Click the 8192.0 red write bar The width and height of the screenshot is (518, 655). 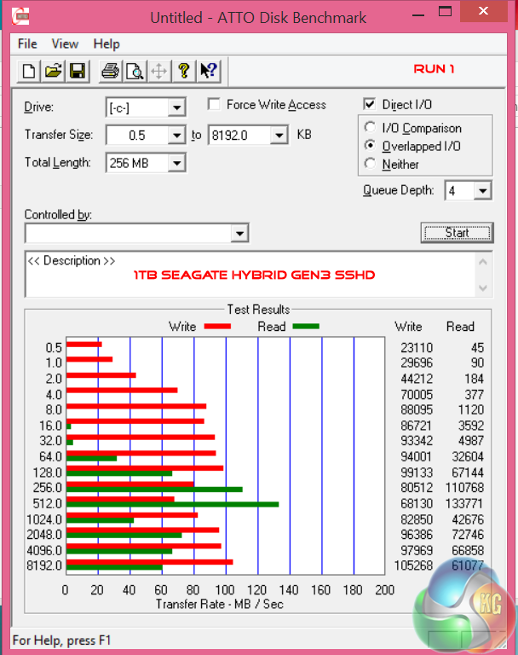click(x=149, y=562)
